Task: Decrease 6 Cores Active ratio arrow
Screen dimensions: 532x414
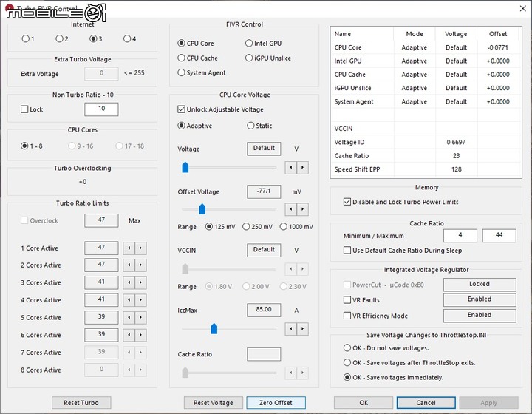Action: [129, 335]
